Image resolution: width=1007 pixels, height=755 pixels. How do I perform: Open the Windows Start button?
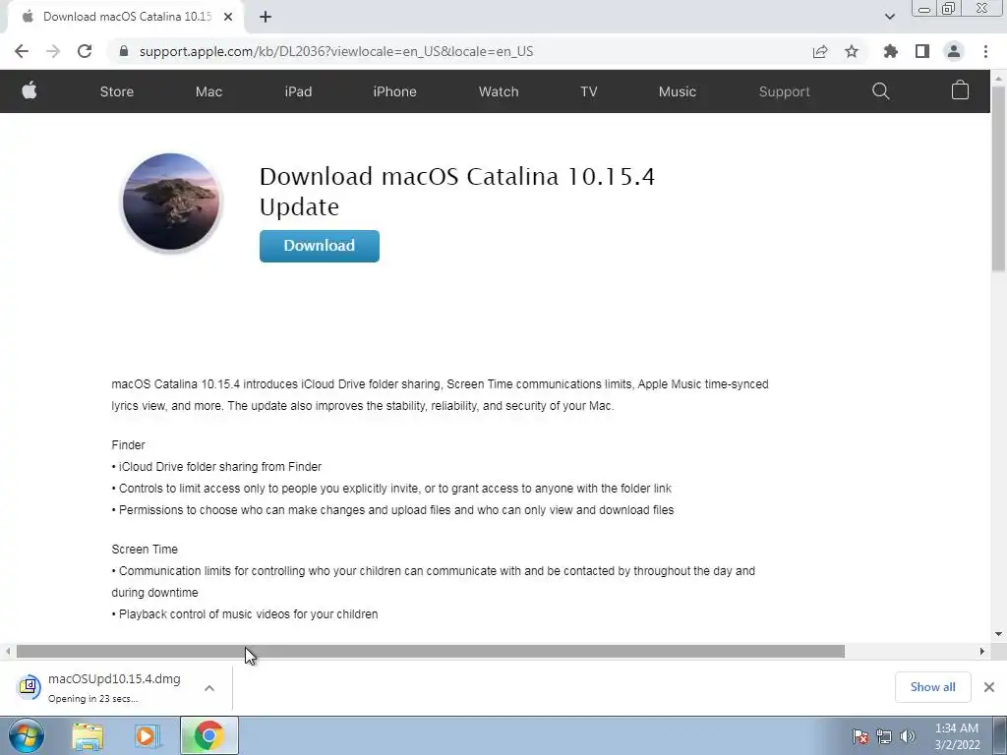27,735
